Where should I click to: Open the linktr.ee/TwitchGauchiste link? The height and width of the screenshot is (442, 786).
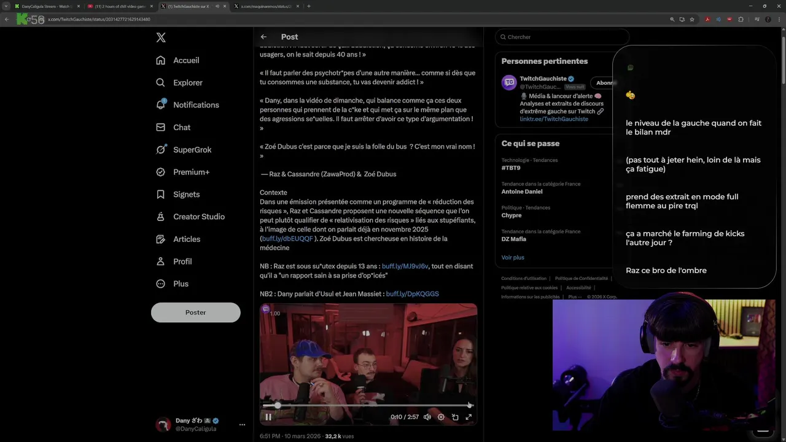[554, 119]
